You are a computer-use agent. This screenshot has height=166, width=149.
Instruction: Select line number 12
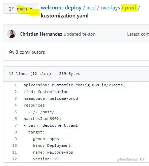click(14, 159)
